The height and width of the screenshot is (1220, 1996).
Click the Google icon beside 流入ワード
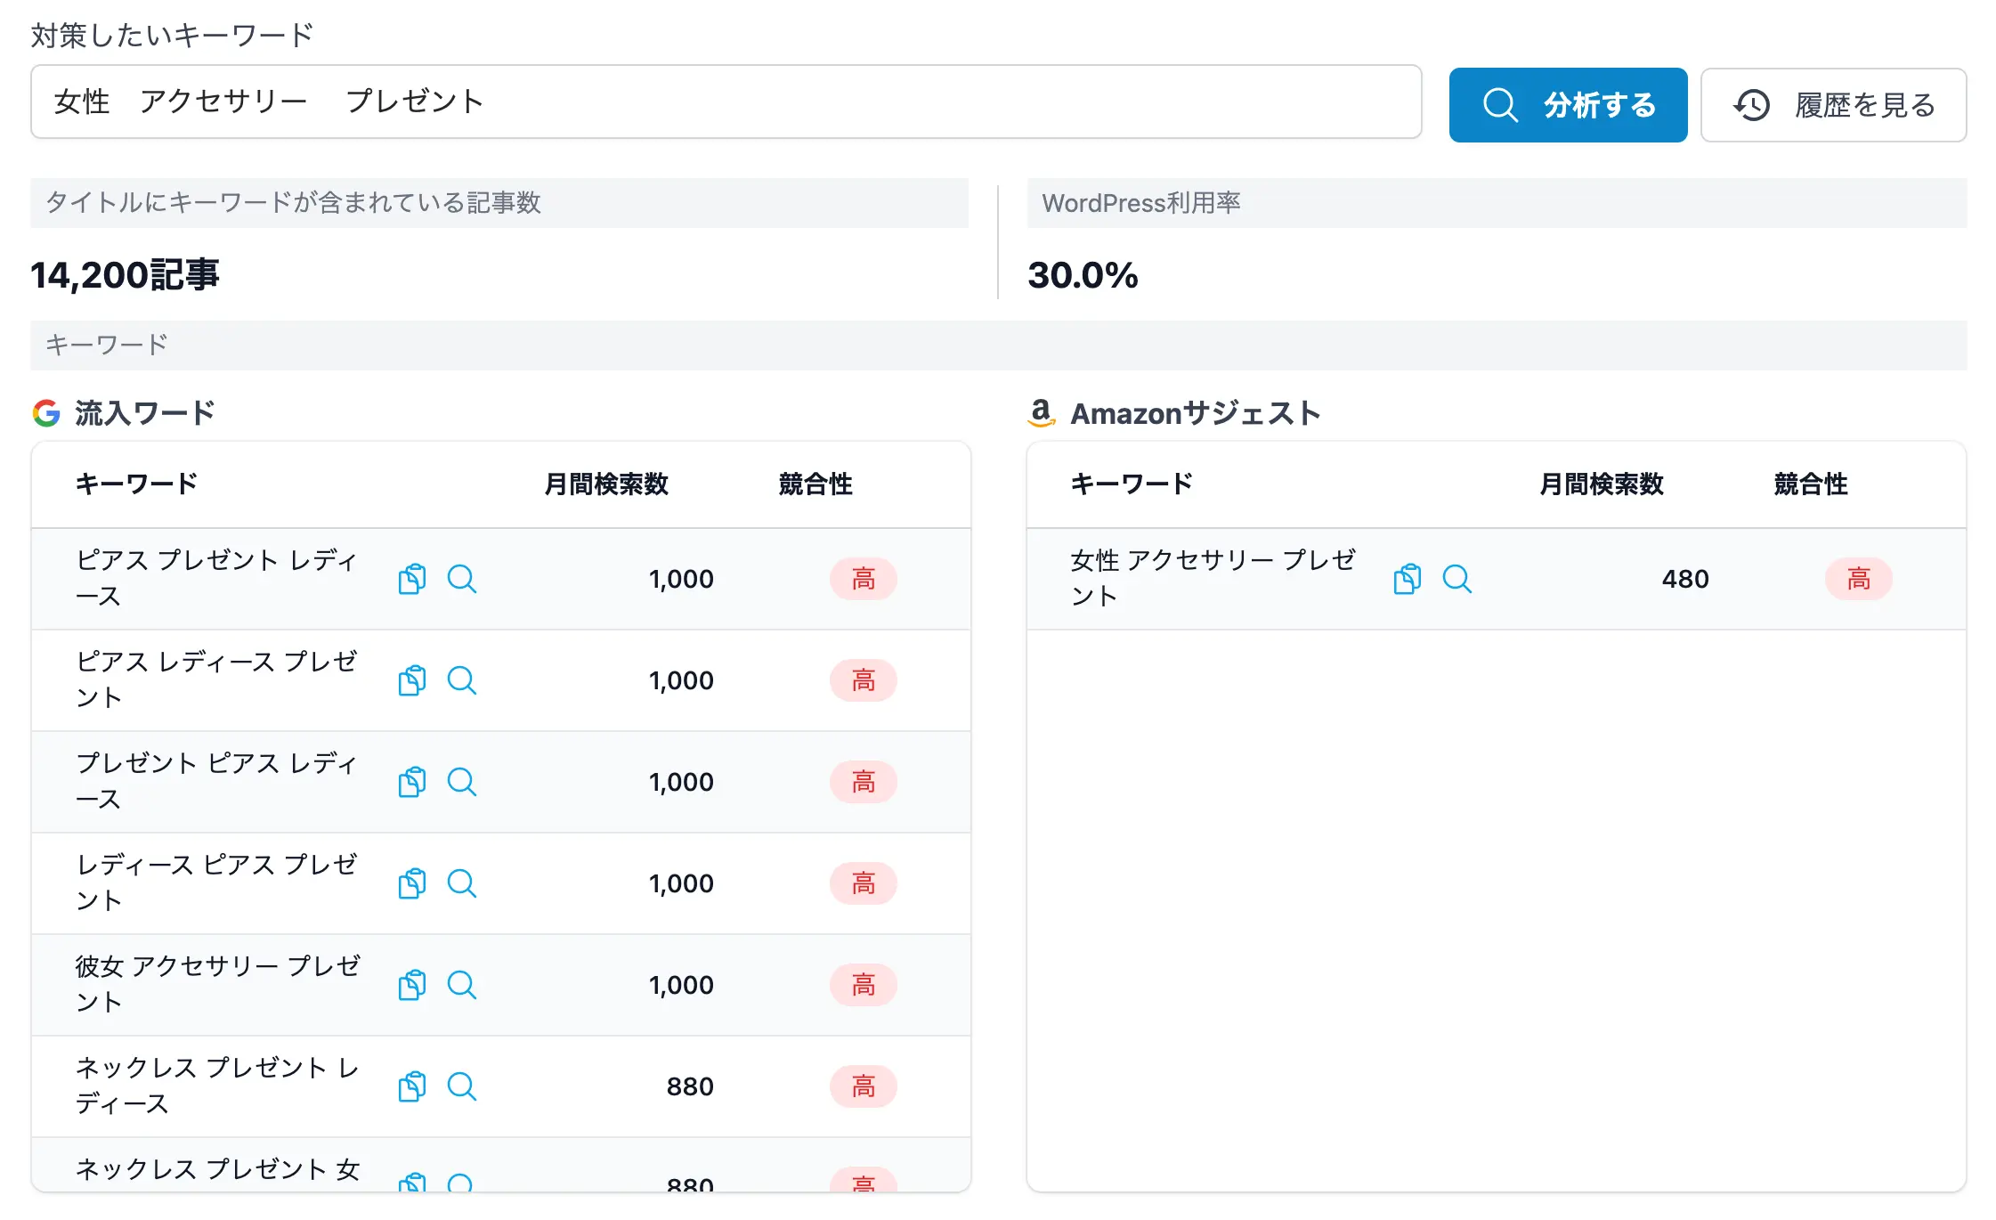pos(46,412)
